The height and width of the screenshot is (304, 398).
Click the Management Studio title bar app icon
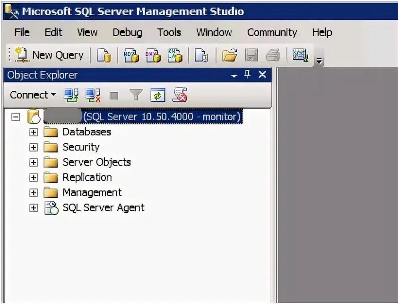[x=12, y=12]
